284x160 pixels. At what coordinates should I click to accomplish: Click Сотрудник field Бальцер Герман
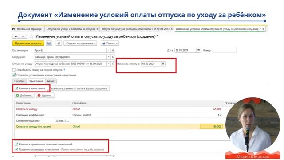click(x=70, y=57)
